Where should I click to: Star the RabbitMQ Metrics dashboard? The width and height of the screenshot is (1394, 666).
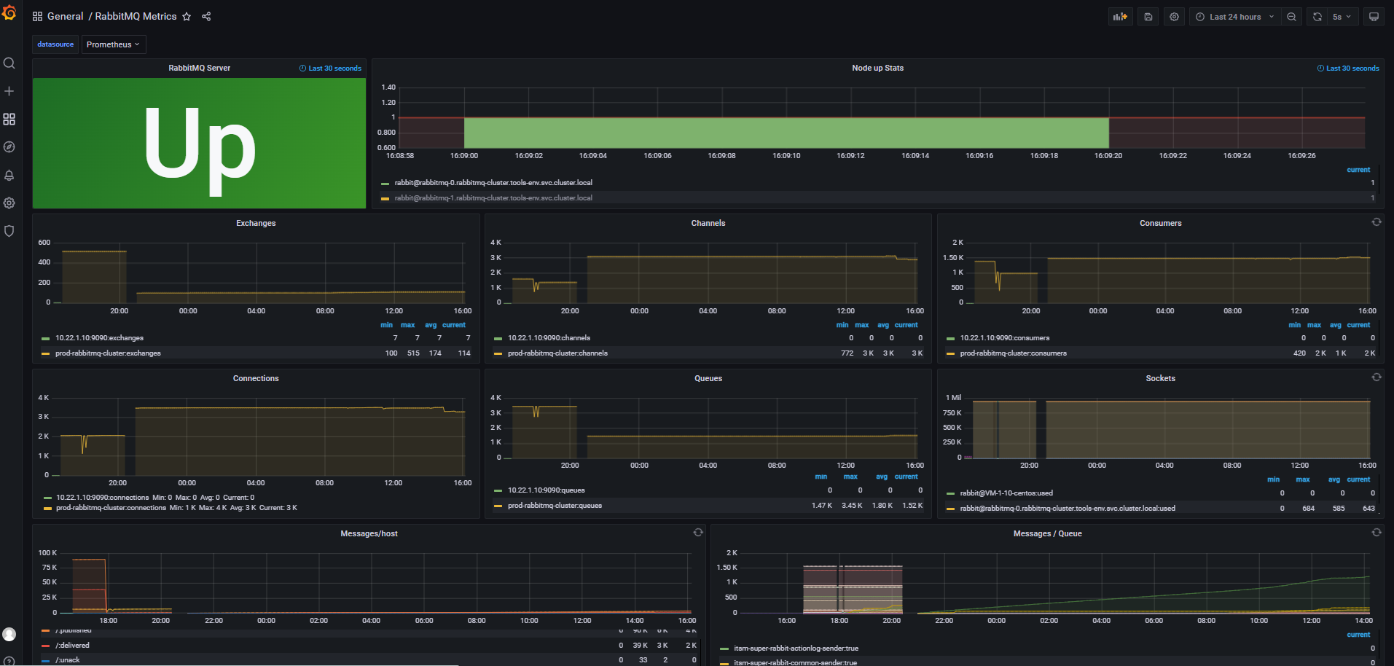click(187, 17)
